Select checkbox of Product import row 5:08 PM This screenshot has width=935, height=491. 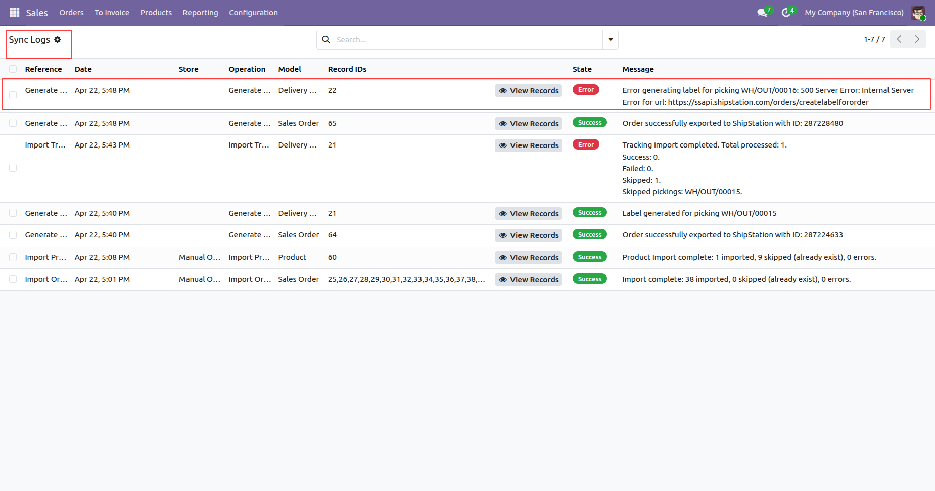[13, 257]
